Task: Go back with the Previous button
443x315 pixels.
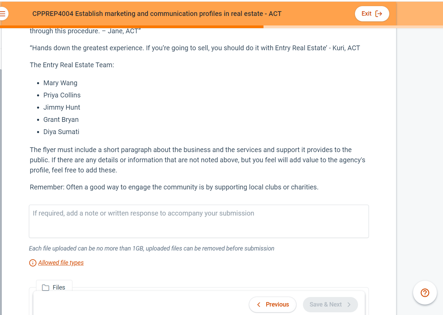Action: [x=272, y=304]
